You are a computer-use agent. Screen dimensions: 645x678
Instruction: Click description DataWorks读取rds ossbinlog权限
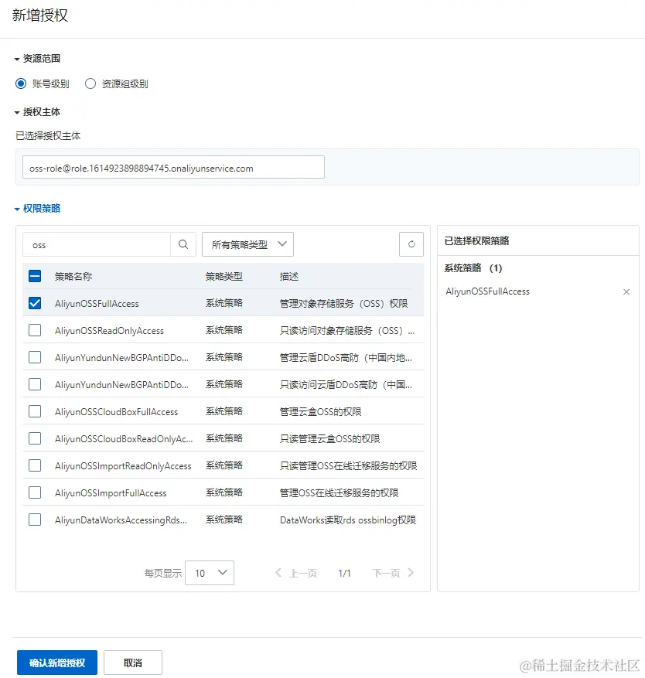(348, 520)
